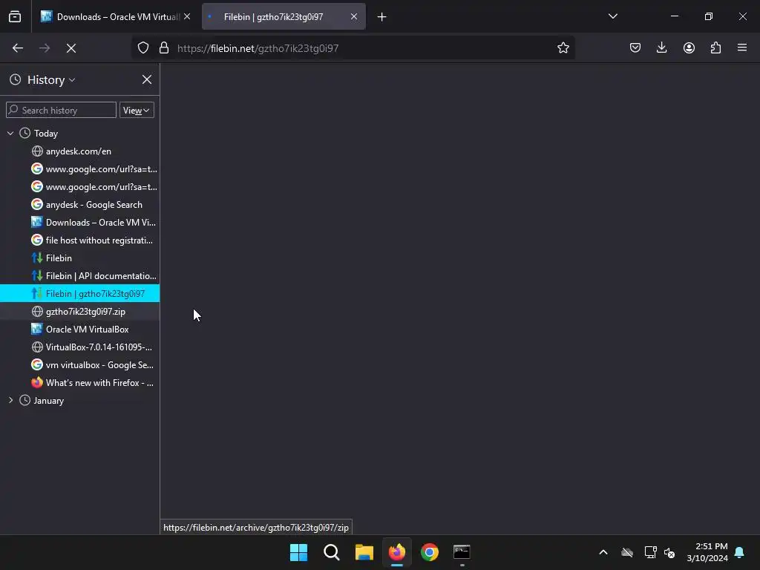760x570 pixels.
Task: Open anydesk - Google Search history entry
Action: [x=80, y=205]
